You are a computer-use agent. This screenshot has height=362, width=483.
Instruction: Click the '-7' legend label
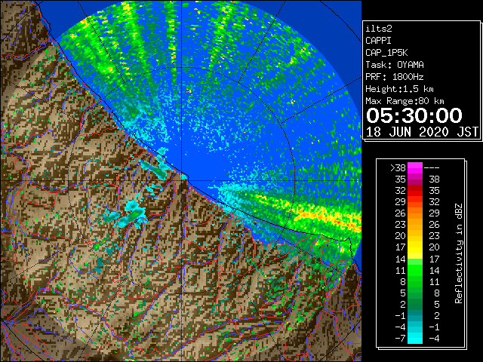pos(400,339)
